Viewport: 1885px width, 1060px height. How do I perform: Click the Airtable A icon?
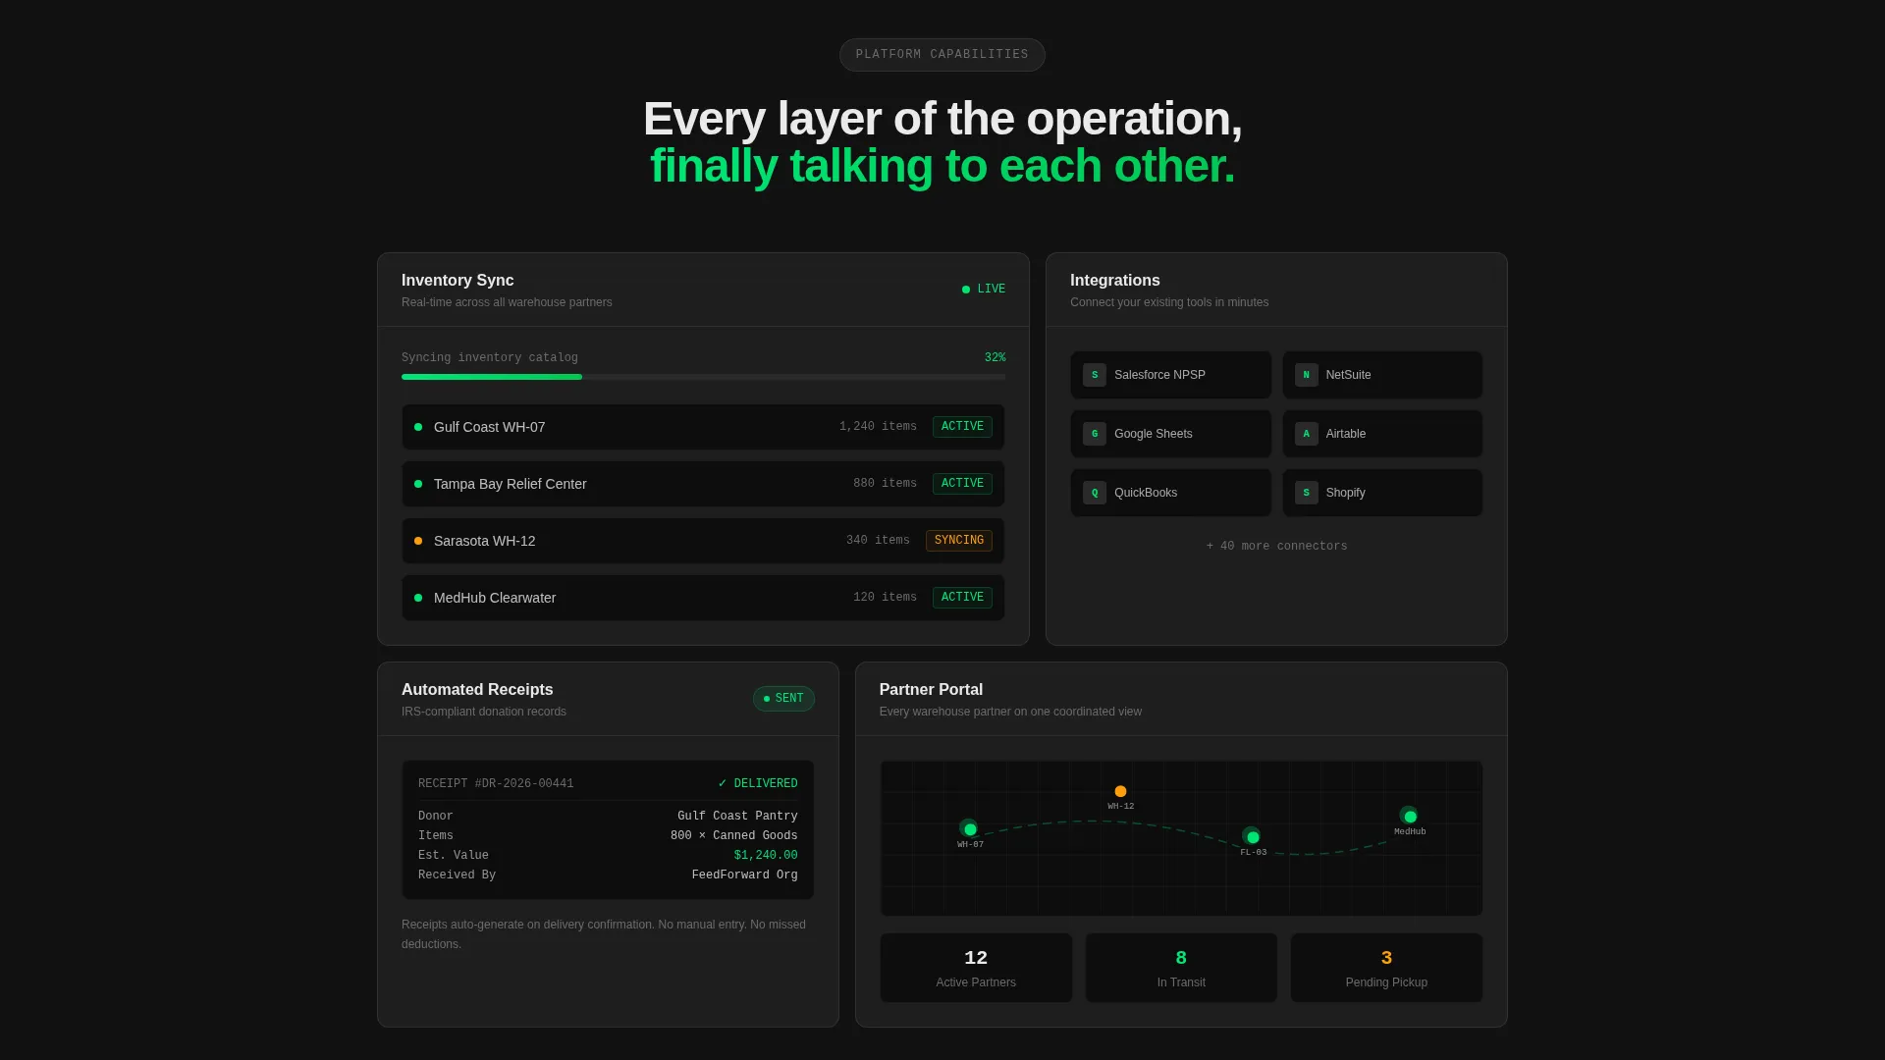click(1306, 434)
